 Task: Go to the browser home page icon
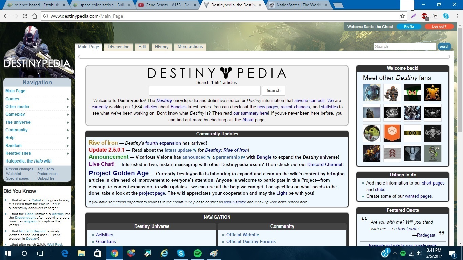(34, 16)
